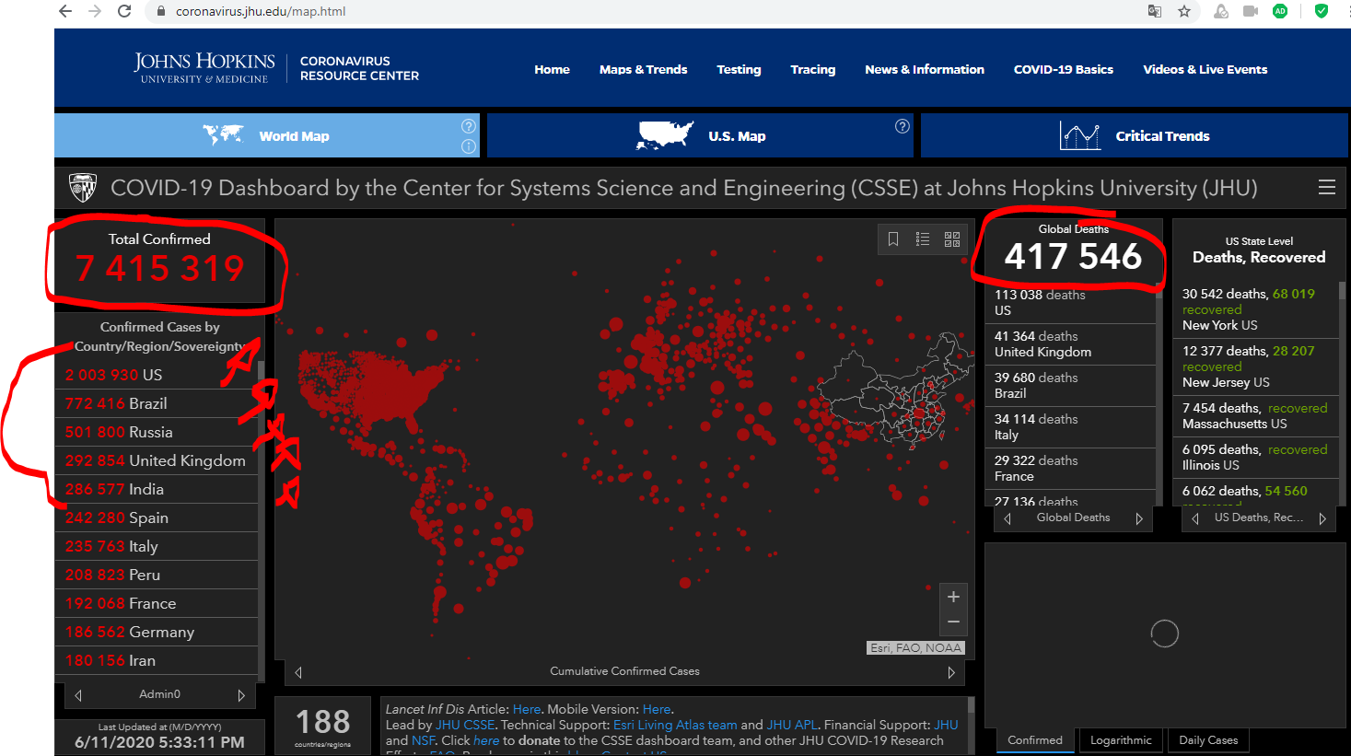This screenshot has height=756, width=1351.
Task: Select Brazil in the confirmed cases list
Action: (x=157, y=403)
